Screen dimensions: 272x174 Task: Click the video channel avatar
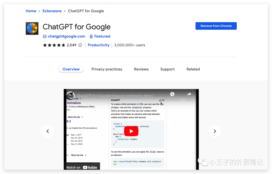(x=71, y=96)
